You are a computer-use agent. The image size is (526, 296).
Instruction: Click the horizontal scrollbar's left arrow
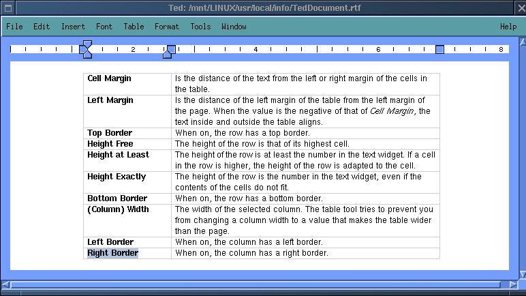pos(7,284)
